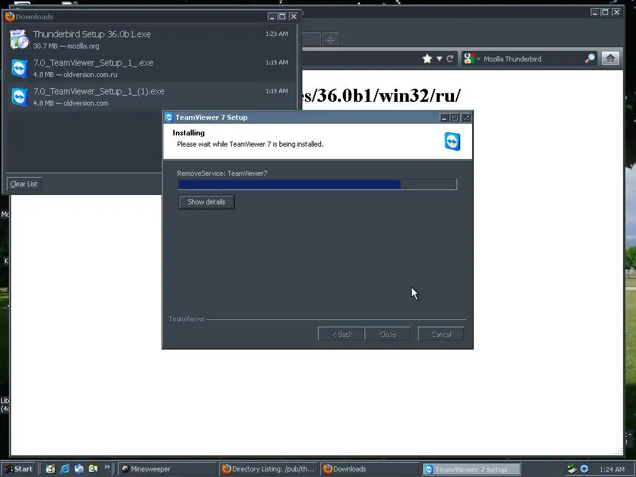Click the fourth quick launch icon with the magnifier

pyautogui.click(x=93, y=469)
